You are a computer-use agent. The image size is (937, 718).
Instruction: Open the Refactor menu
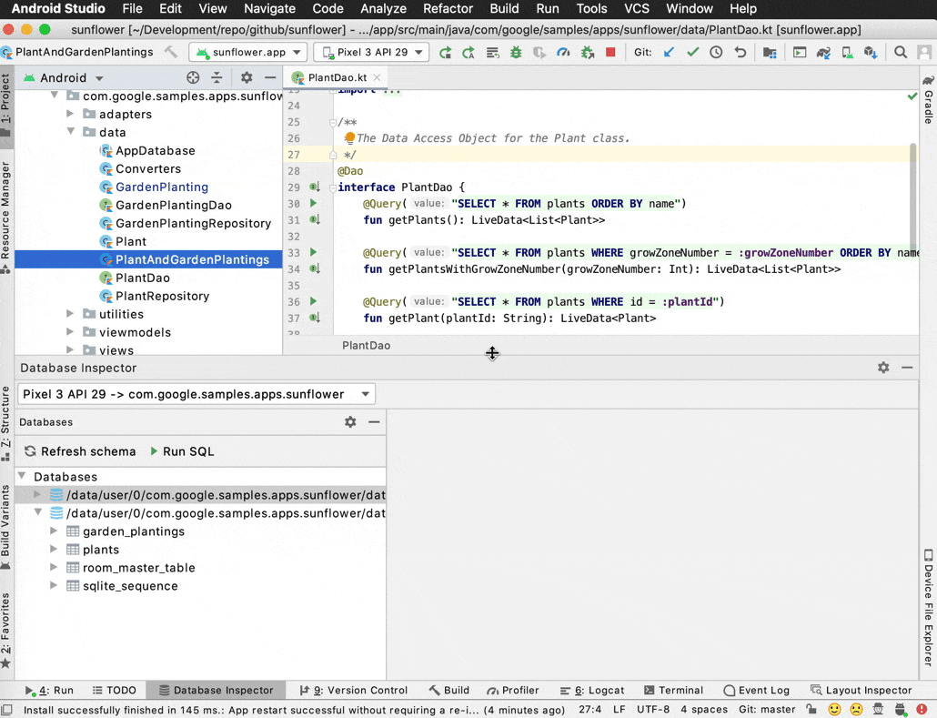[448, 8]
